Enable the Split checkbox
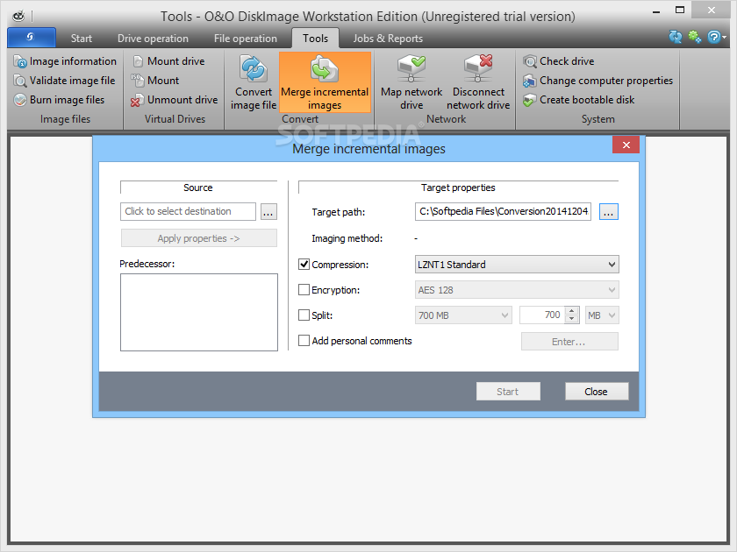The width and height of the screenshot is (737, 552). pos(304,315)
